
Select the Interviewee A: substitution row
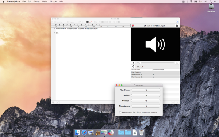[x=155, y=75]
